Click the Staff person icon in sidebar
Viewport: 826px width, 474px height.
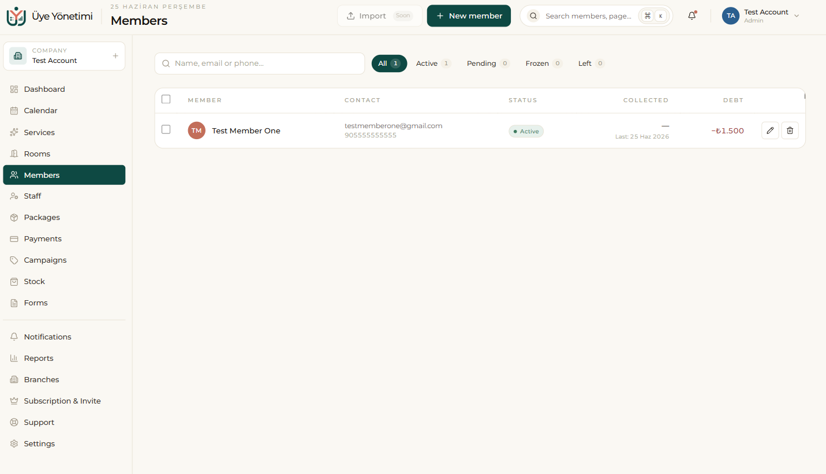coord(14,196)
